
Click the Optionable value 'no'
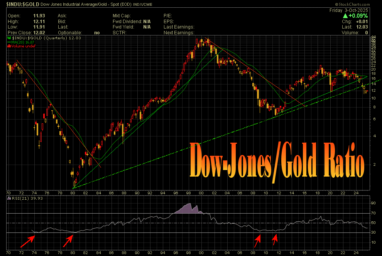pyautogui.click(x=97, y=33)
